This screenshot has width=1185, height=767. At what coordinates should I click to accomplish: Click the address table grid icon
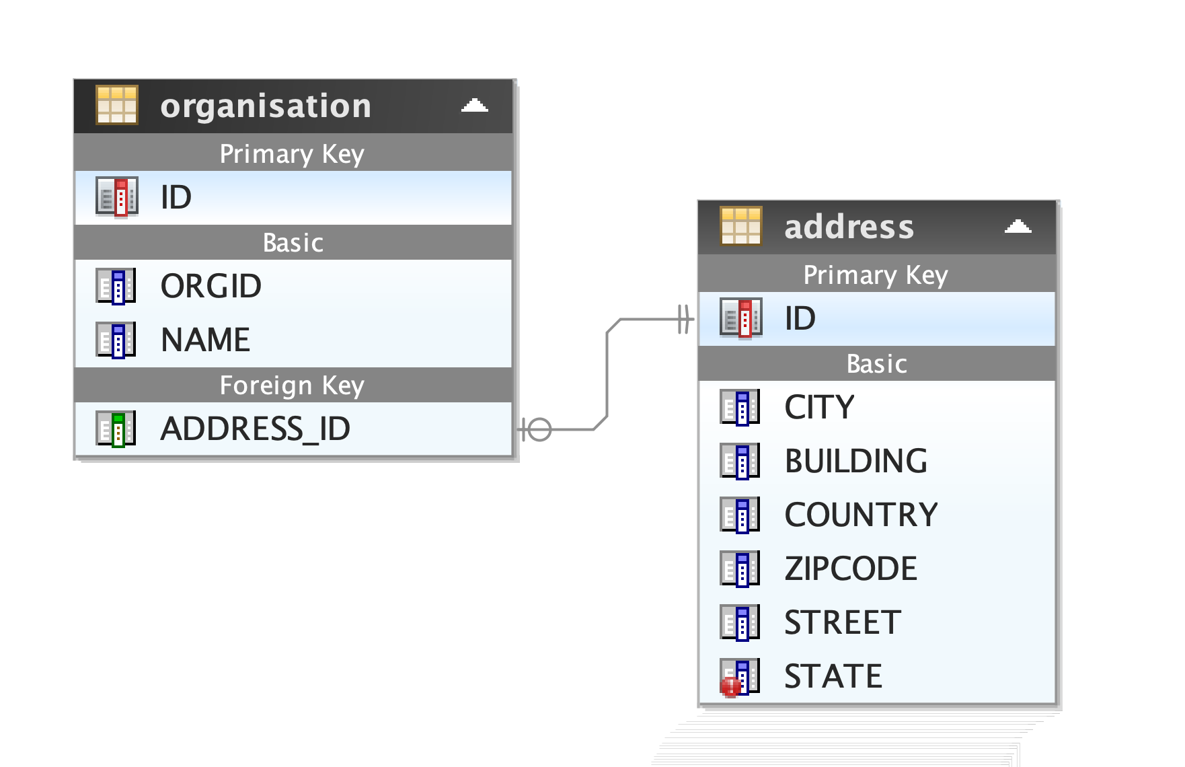click(740, 226)
